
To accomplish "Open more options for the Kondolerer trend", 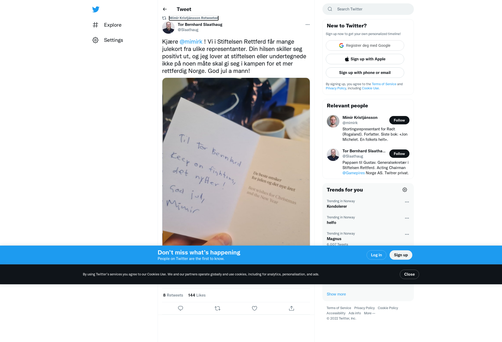I will tap(407, 202).
